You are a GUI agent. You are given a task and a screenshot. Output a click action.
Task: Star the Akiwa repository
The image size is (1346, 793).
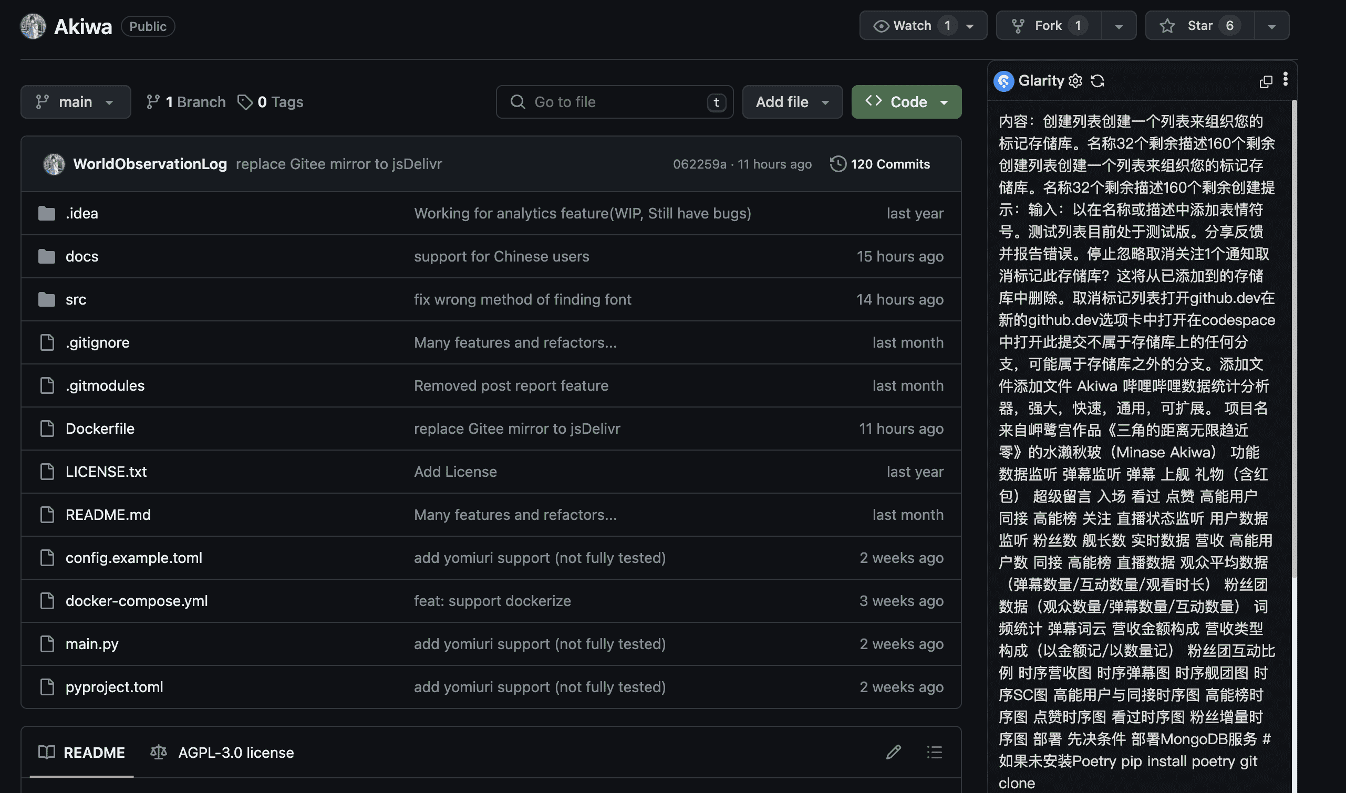pyautogui.click(x=1199, y=26)
